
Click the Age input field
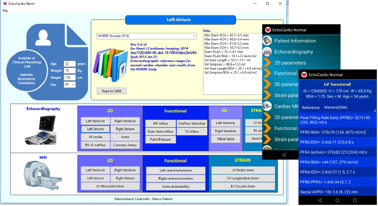[70, 64]
